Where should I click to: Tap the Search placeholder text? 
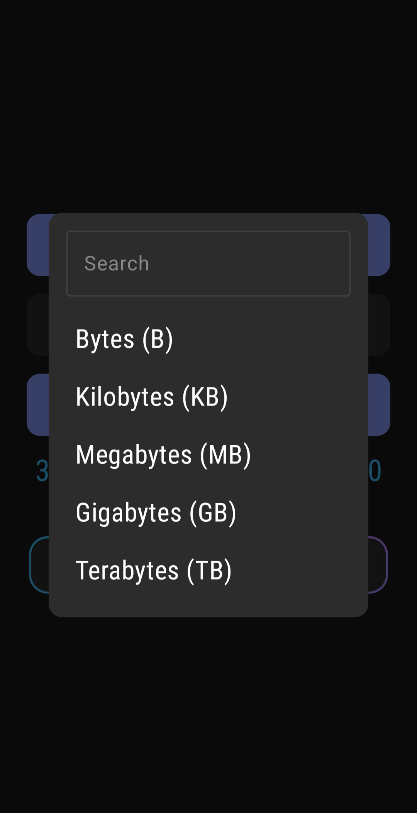[117, 264]
